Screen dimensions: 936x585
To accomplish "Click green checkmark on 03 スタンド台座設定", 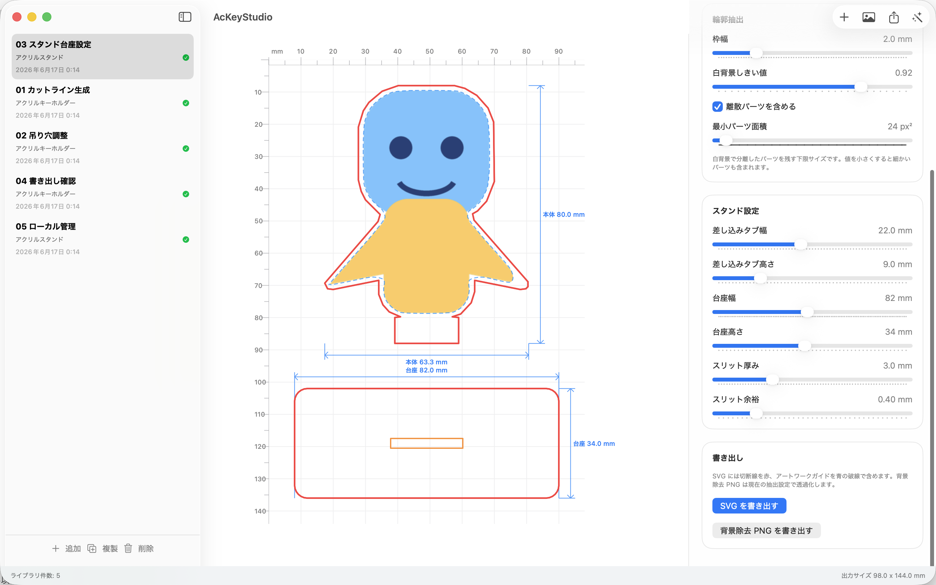I will click(x=186, y=58).
